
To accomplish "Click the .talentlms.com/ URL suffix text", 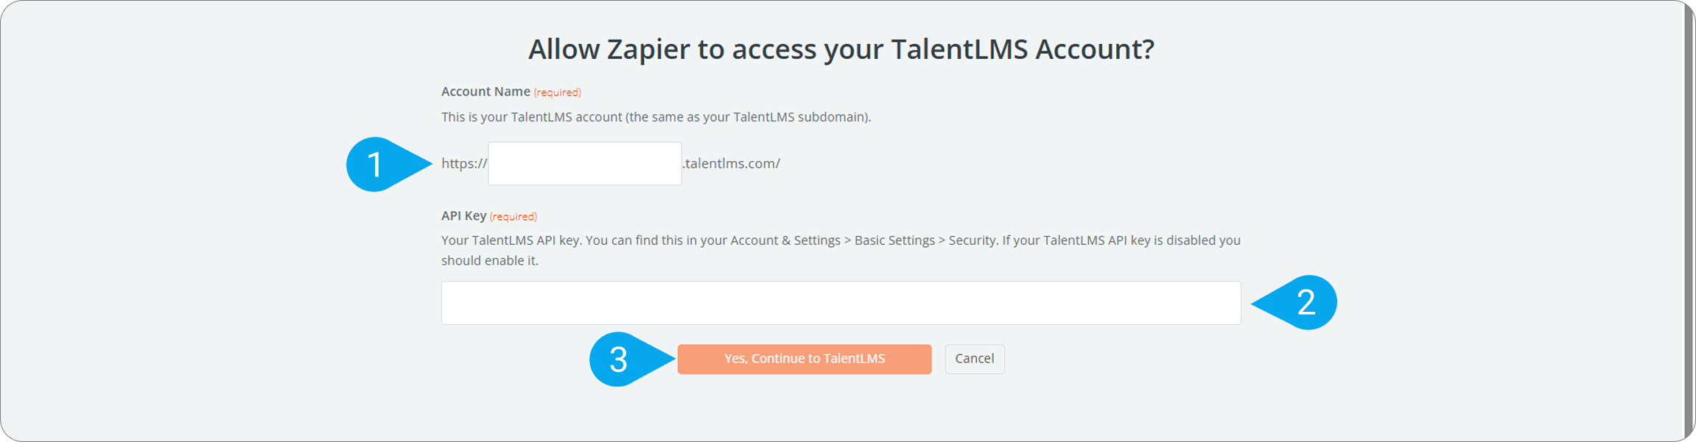I will click(731, 163).
